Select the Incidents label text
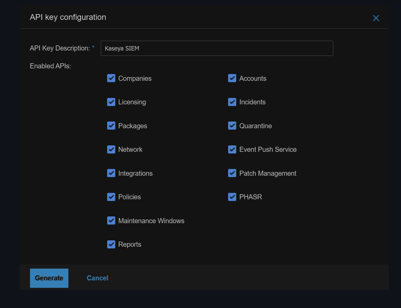Image resolution: width=401 pixels, height=308 pixels. [x=252, y=102]
